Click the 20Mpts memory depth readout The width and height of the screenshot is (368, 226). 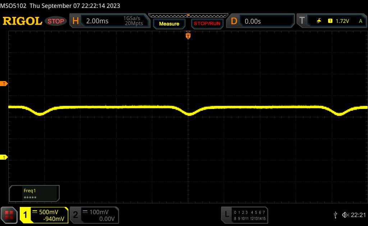click(x=134, y=23)
